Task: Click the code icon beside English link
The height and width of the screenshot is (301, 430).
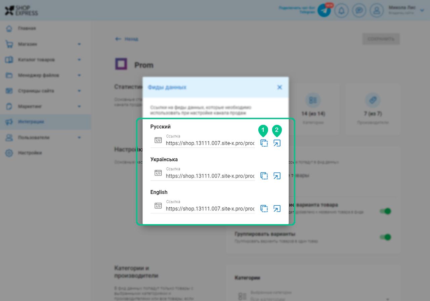Action: (158, 205)
